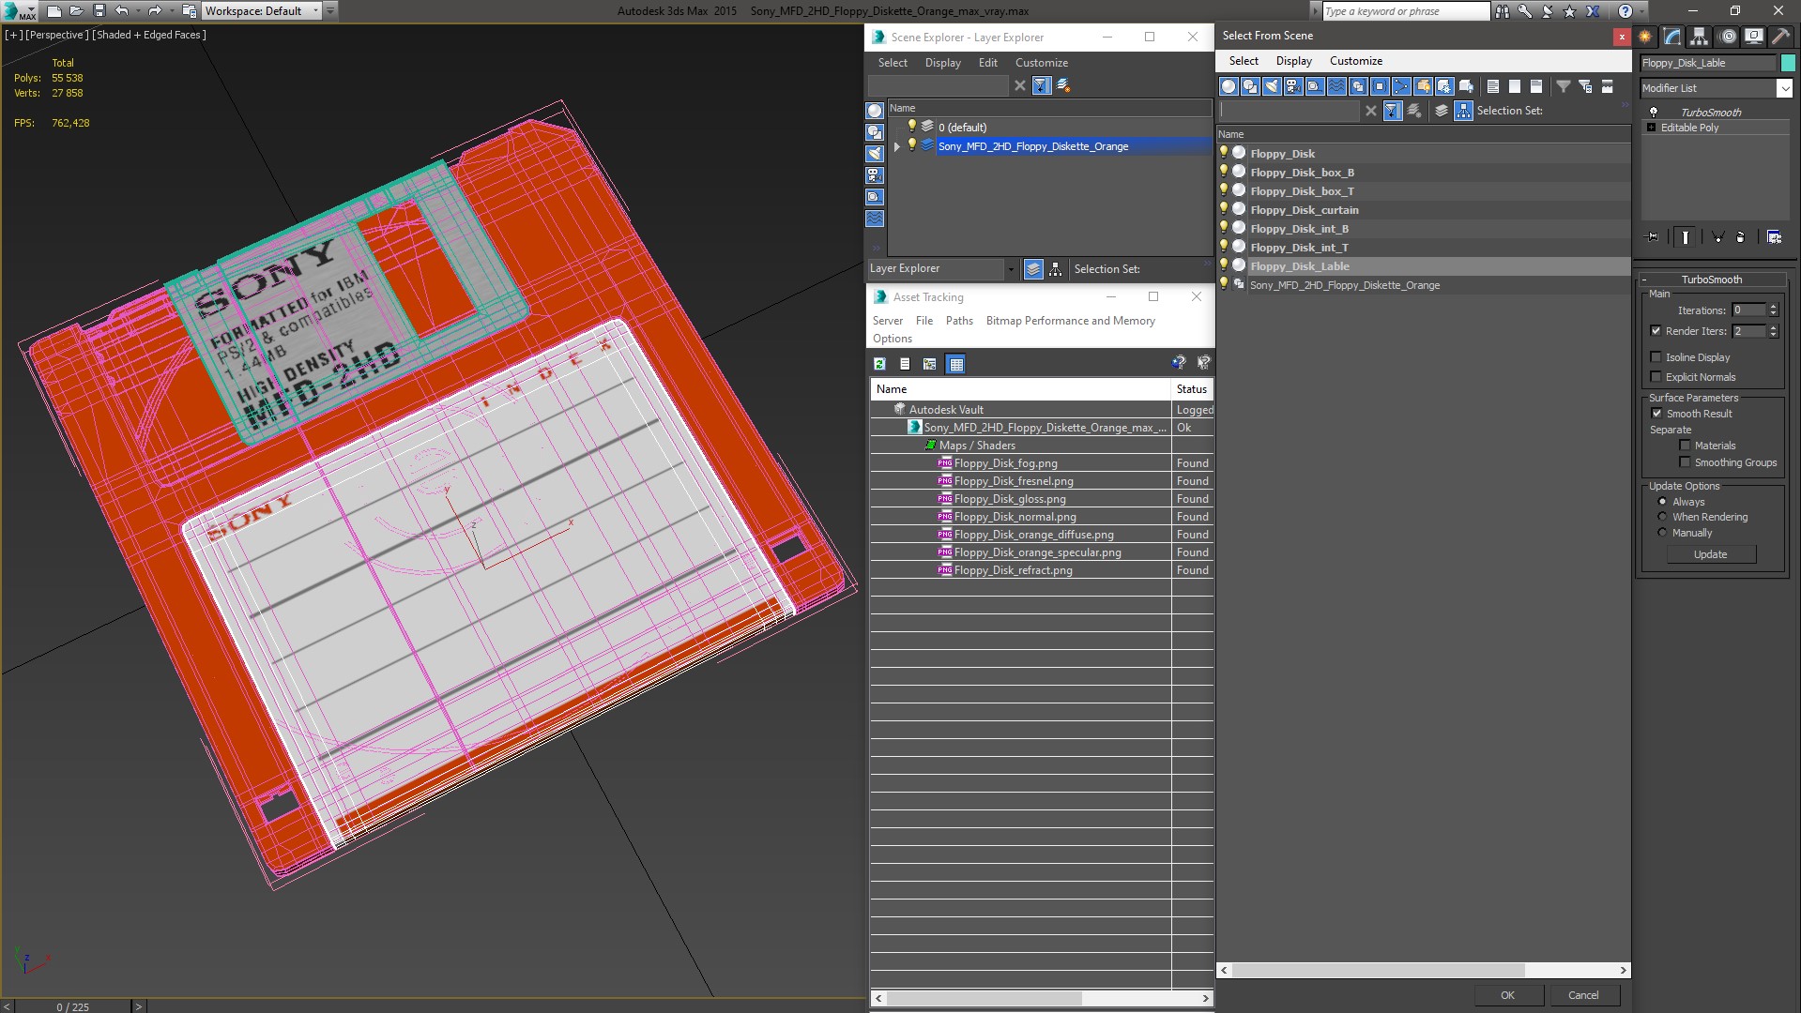Viewport: 1801px width, 1013px height.
Task: Toggle Display Lights filter in Select From Scene
Action: click(x=1272, y=86)
